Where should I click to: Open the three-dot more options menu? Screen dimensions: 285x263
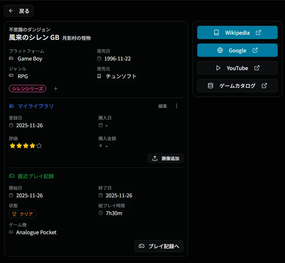coord(177,106)
